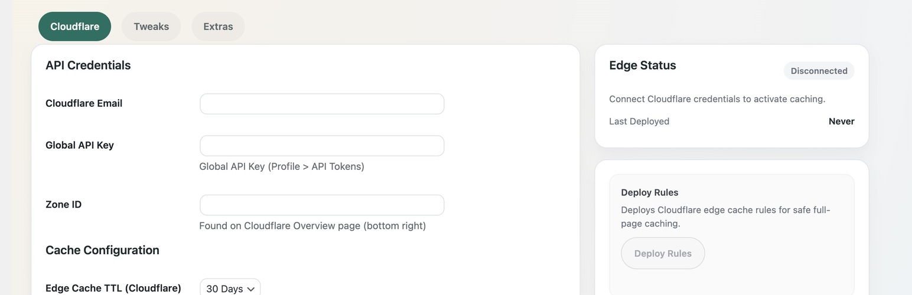The height and width of the screenshot is (295, 912).
Task: Select the Zone ID input field
Action: (322, 205)
